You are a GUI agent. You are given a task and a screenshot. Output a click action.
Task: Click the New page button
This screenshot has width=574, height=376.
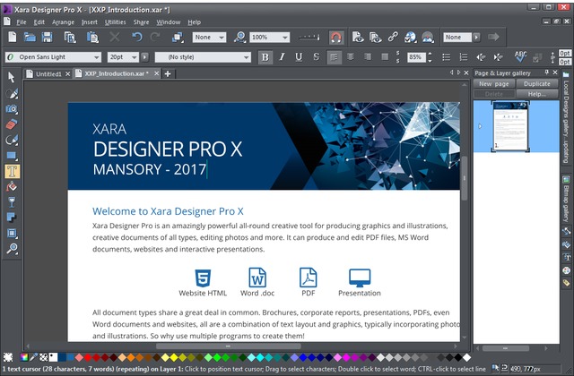[x=494, y=83]
